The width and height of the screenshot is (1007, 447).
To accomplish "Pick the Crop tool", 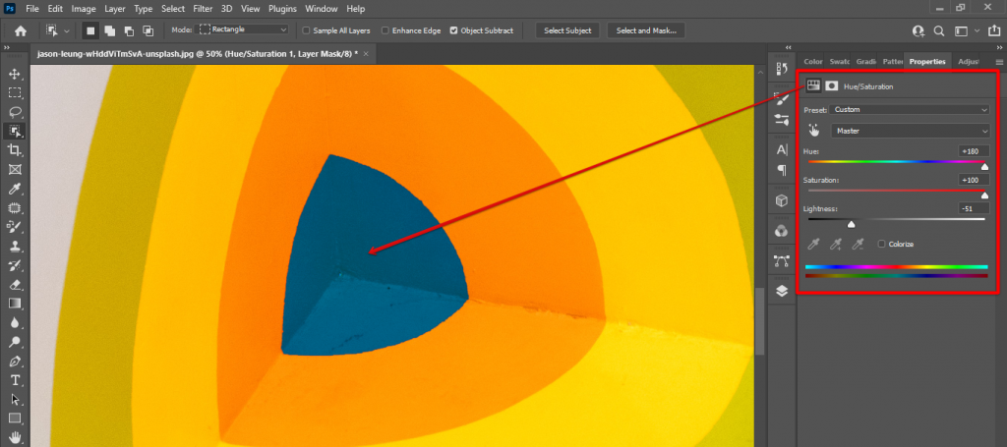I will (16, 150).
